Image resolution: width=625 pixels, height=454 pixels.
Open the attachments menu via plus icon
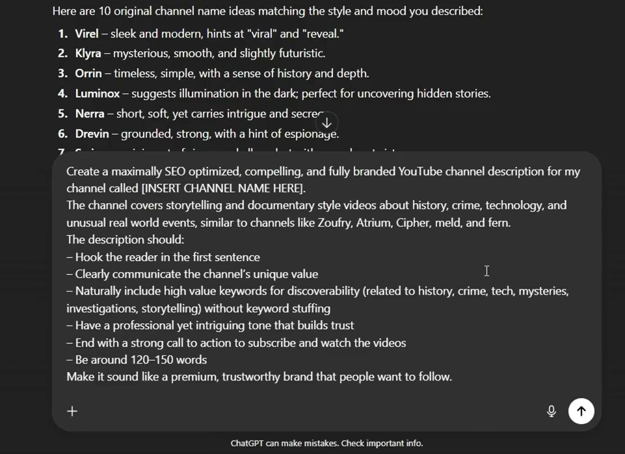[x=72, y=411]
